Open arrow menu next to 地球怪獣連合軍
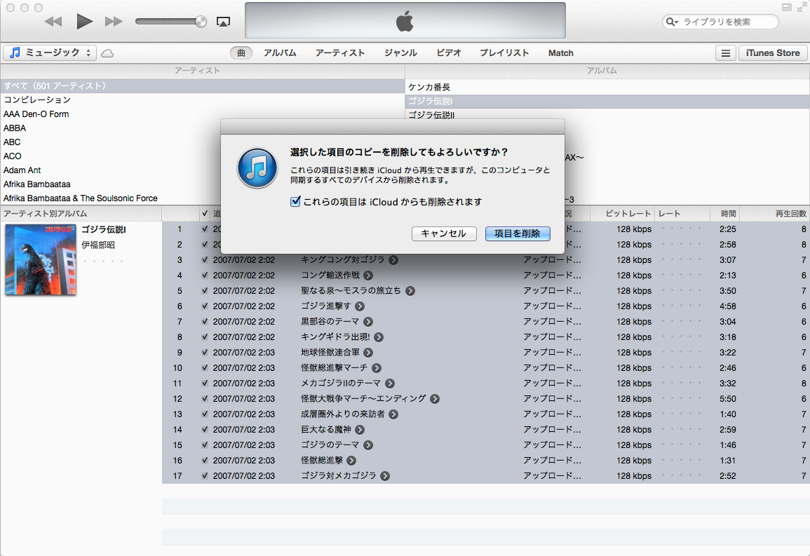 [368, 353]
